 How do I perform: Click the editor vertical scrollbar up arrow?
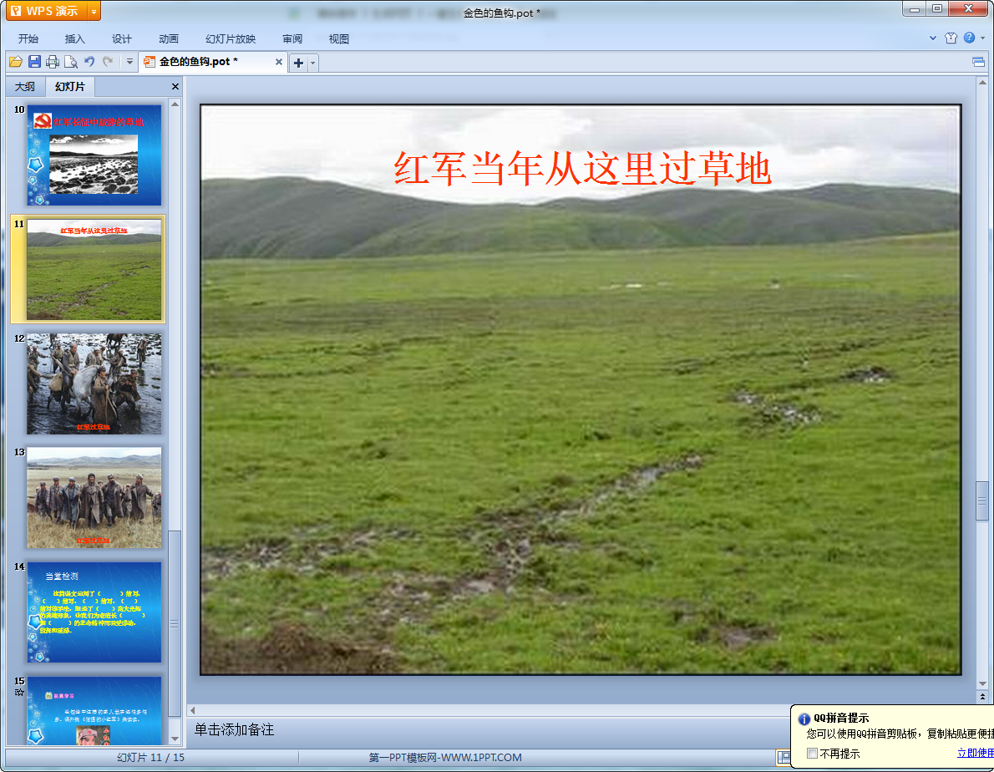(982, 83)
